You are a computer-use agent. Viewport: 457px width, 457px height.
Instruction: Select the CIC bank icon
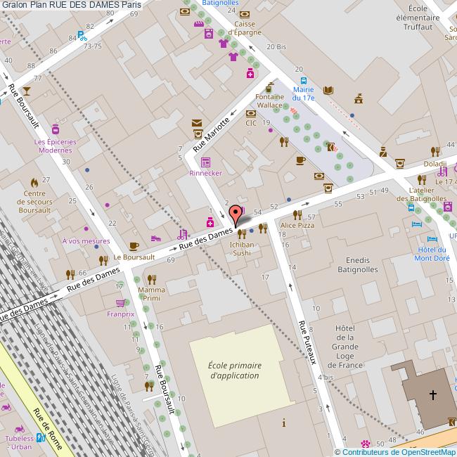[251, 112]
